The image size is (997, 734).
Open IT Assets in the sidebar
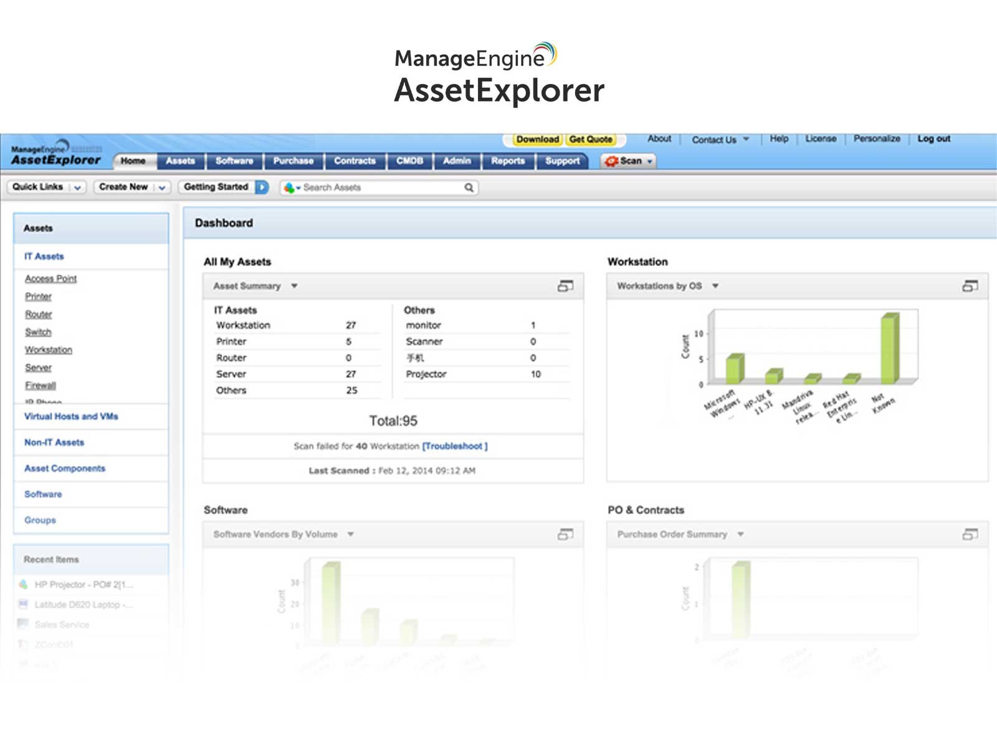point(44,257)
